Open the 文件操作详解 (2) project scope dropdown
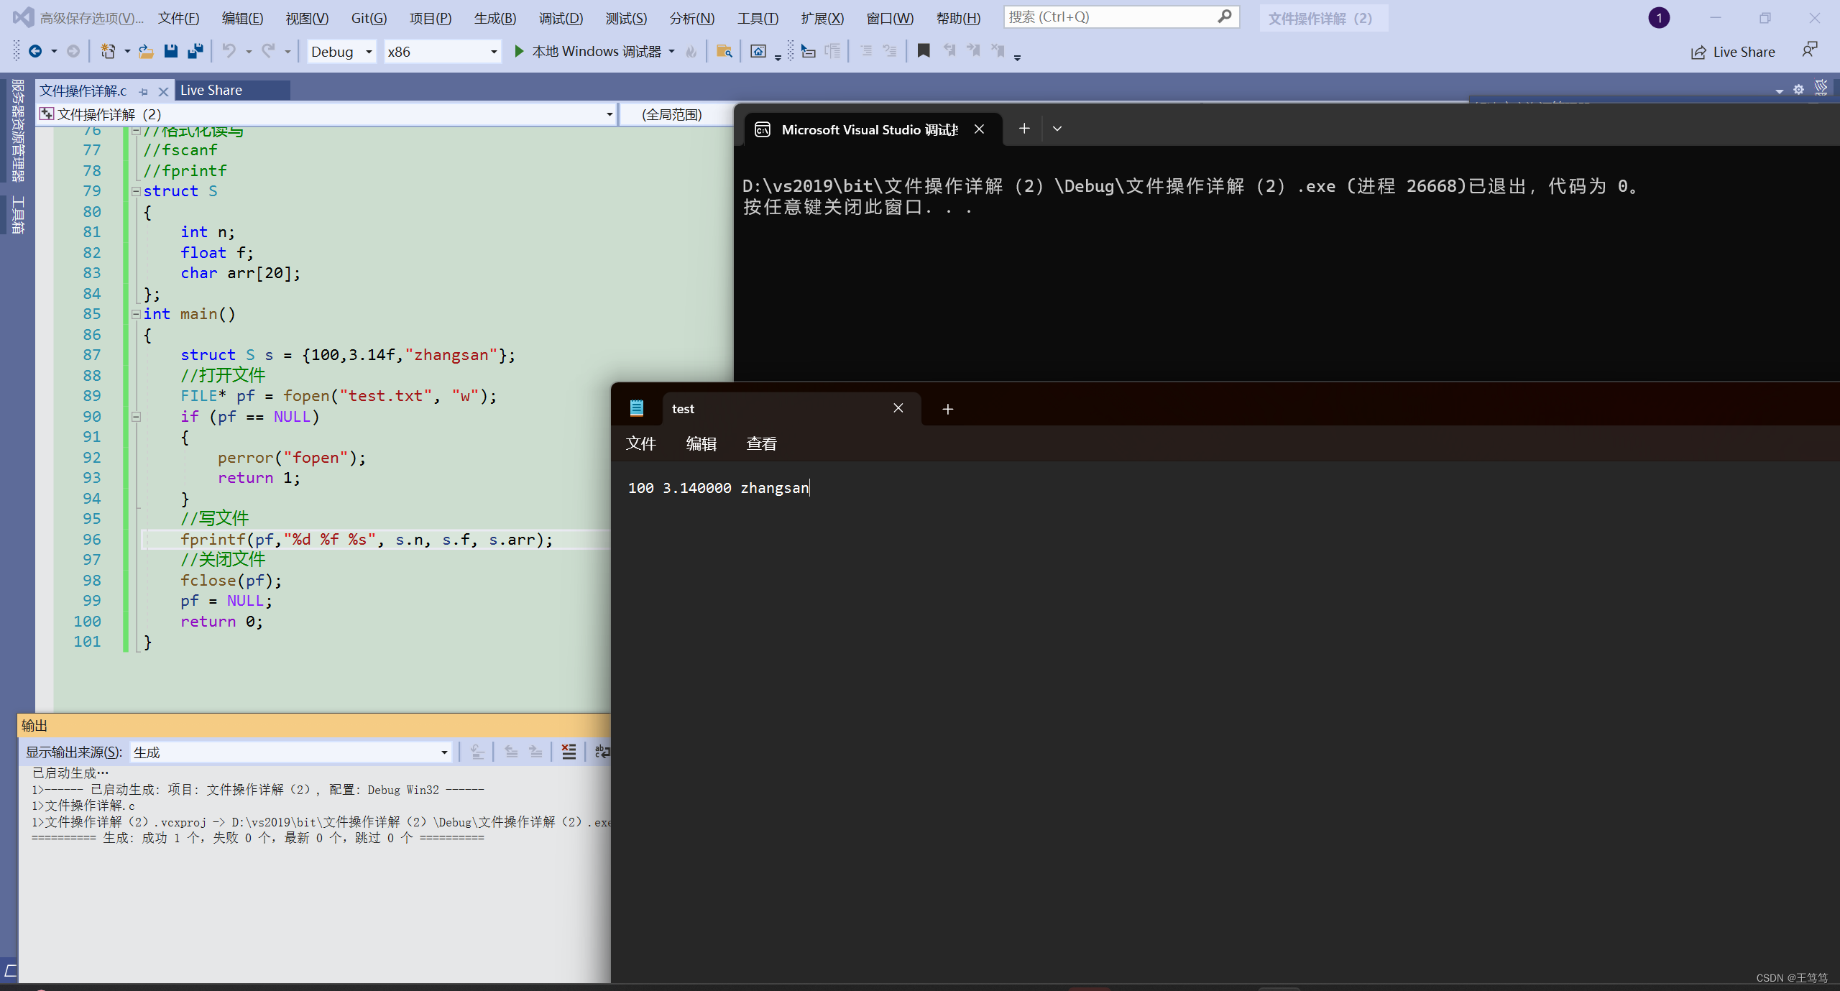1840x991 pixels. tap(327, 114)
